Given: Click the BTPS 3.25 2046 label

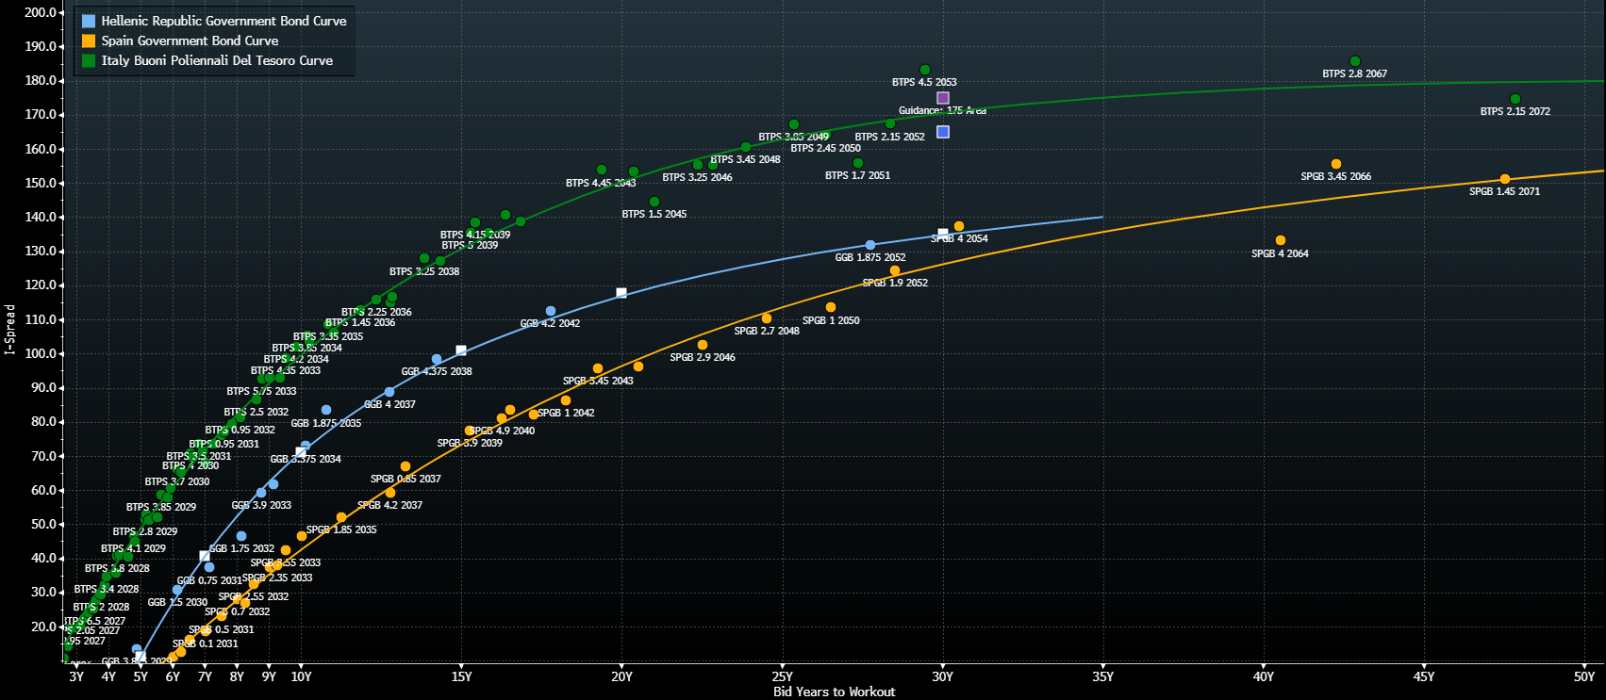Looking at the screenshot, I should tap(697, 177).
